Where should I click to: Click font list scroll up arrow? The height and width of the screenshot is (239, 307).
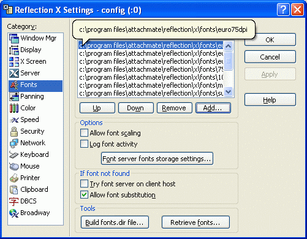pyautogui.click(x=229, y=46)
